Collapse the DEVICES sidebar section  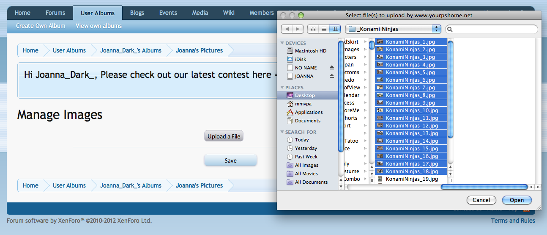click(282, 43)
